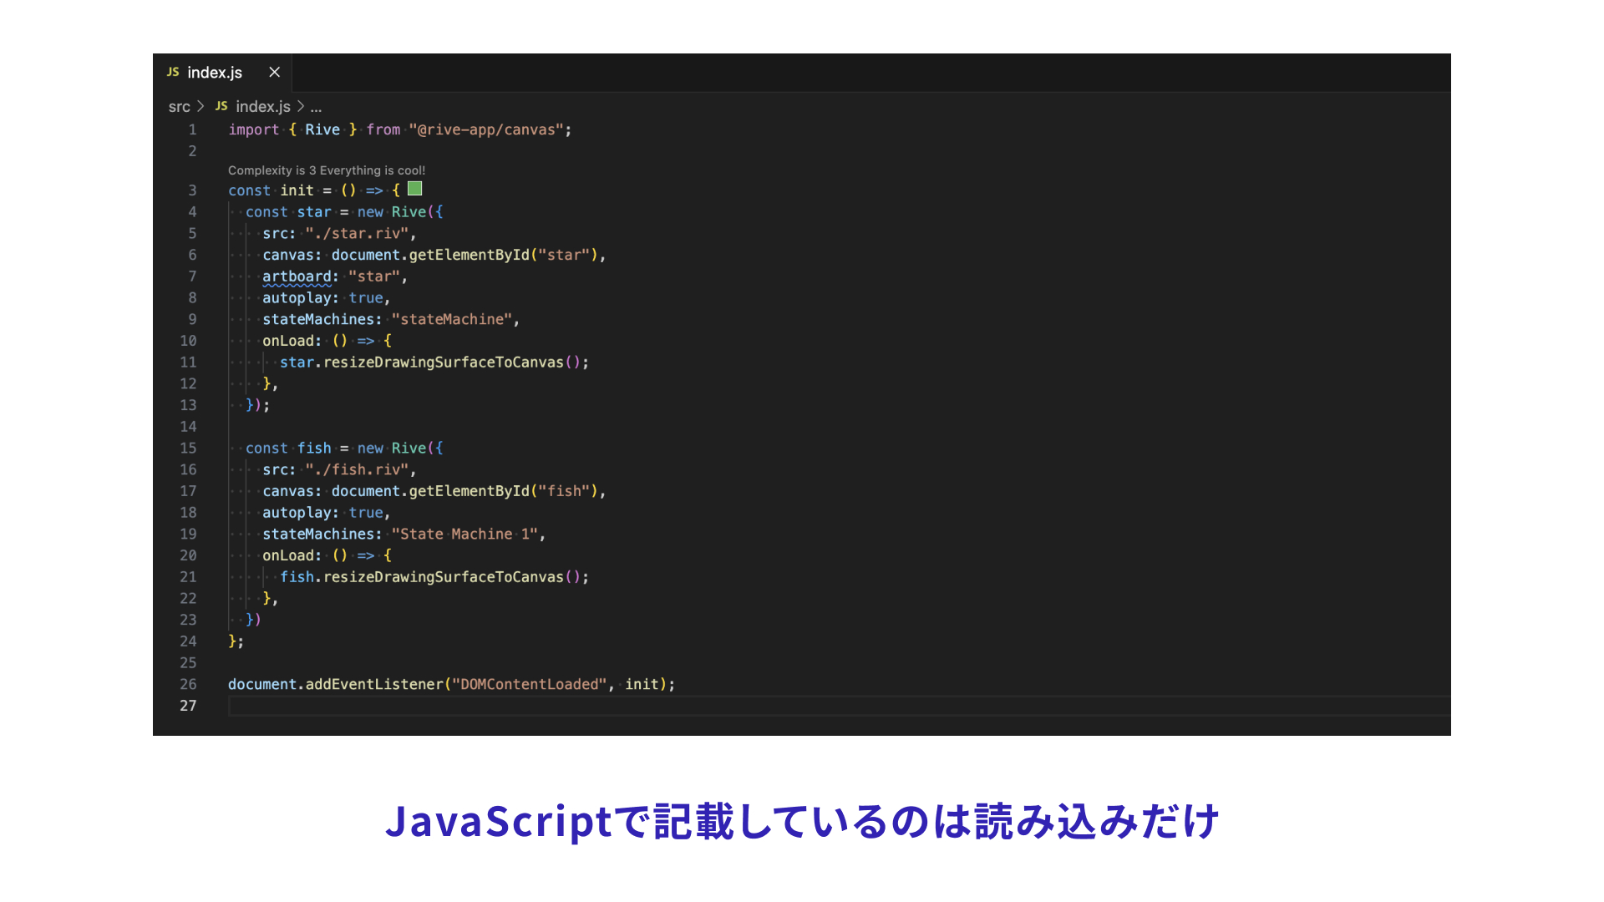The image size is (1604, 902).
Task: Click line number 20 in gutter
Action: (x=188, y=555)
